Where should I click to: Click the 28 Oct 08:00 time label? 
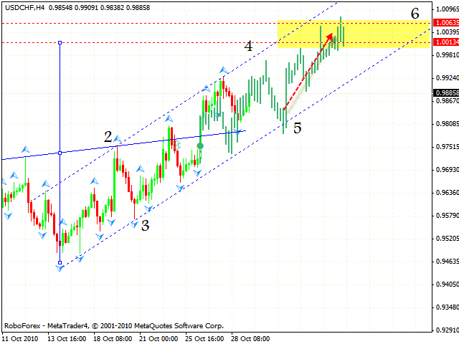coord(250,339)
